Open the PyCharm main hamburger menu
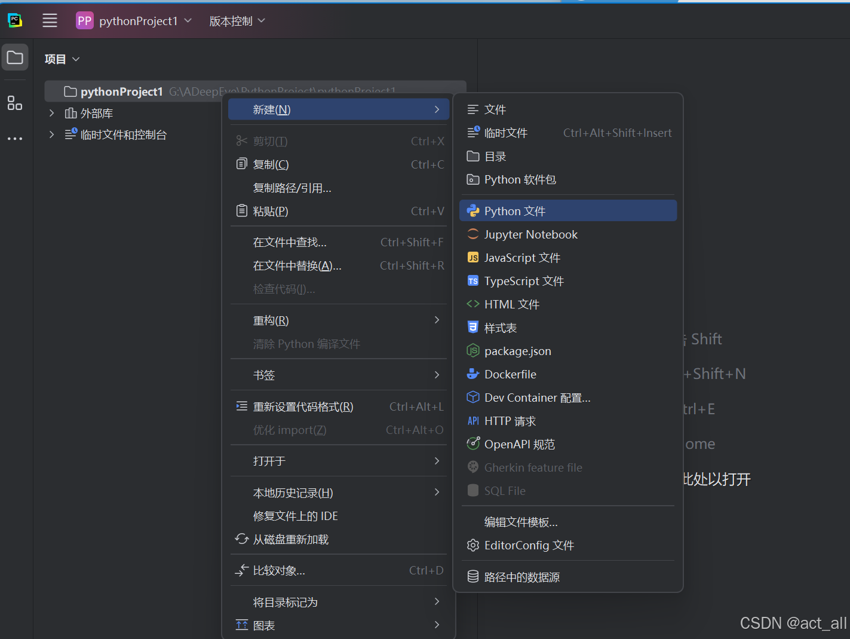This screenshot has width=850, height=639. 50,20
